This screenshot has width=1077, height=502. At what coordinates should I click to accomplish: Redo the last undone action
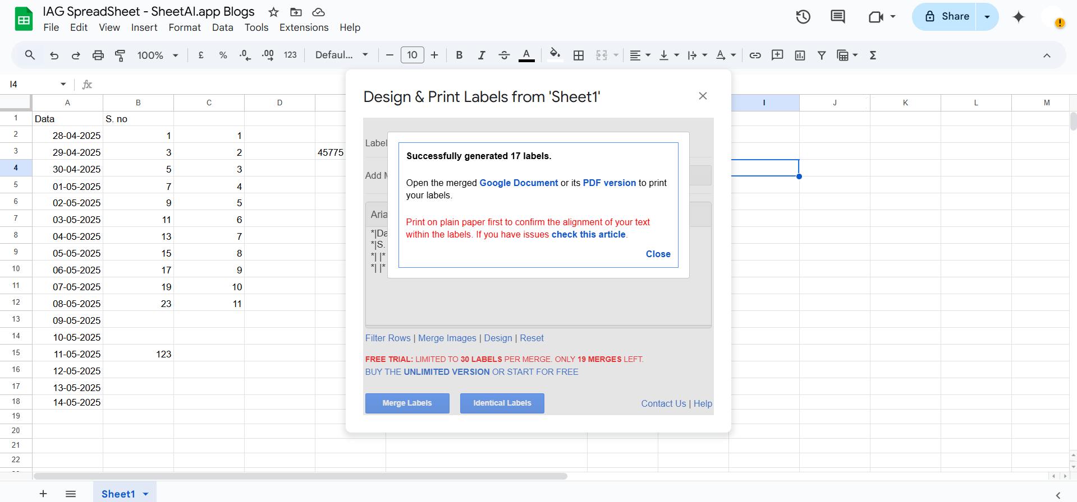[x=76, y=55]
